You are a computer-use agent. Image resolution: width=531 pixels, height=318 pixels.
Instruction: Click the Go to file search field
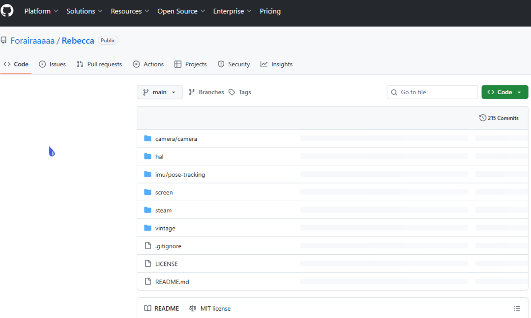pyautogui.click(x=433, y=92)
